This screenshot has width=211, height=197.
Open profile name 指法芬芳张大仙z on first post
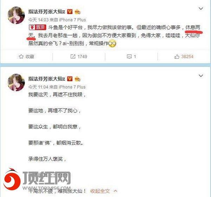[x=46, y=12]
